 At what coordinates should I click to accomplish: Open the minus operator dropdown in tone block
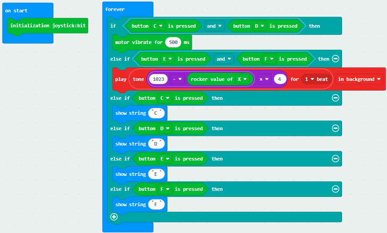point(178,79)
